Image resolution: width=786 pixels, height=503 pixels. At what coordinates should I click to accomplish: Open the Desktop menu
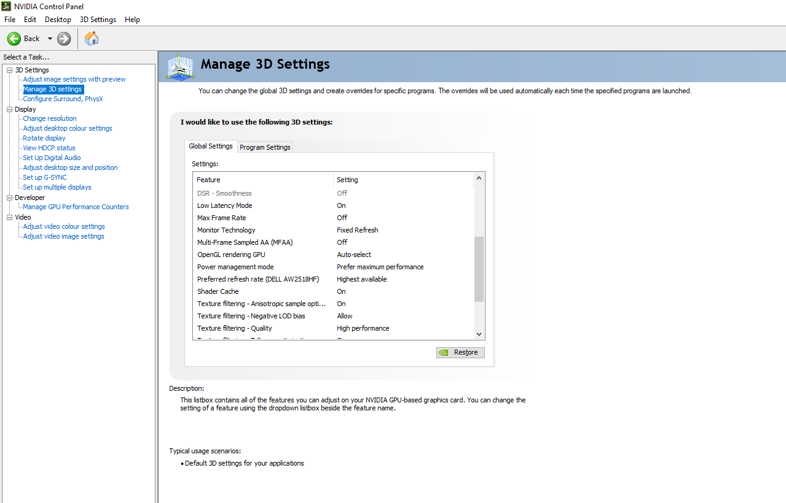(58, 20)
